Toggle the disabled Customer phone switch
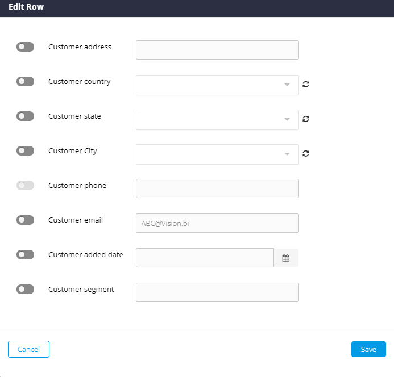Image resolution: width=394 pixels, height=377 pixels. pos(25,186)
